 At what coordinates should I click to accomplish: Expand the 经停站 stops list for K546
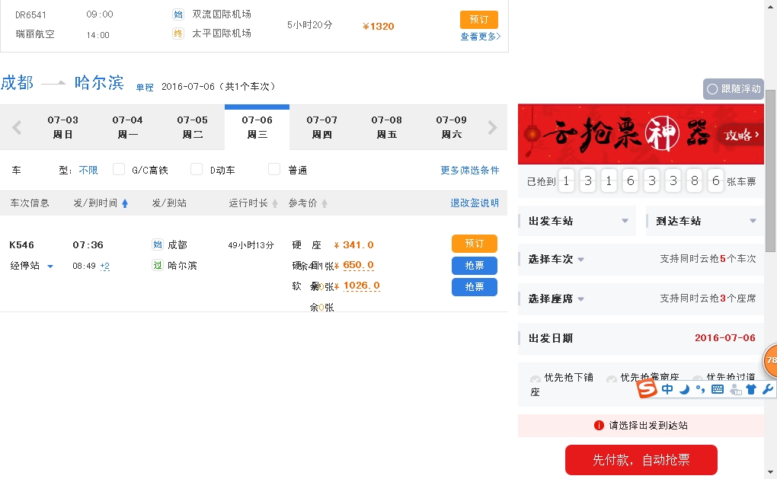50,266
